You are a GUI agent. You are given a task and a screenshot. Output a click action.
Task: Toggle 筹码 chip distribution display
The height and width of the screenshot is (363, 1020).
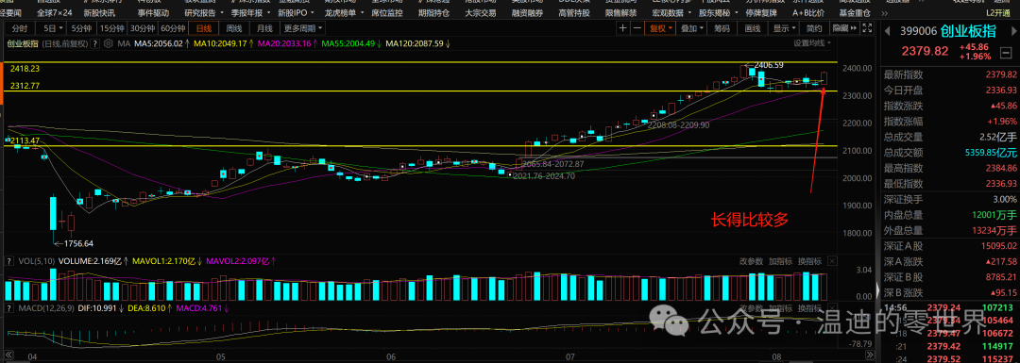722,28
